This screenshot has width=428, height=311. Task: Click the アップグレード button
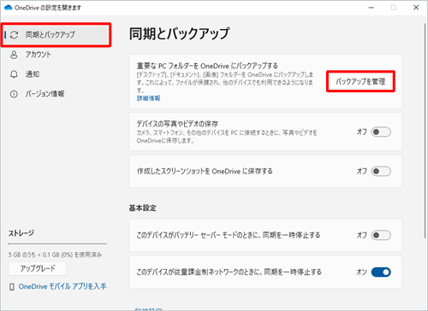38,268
